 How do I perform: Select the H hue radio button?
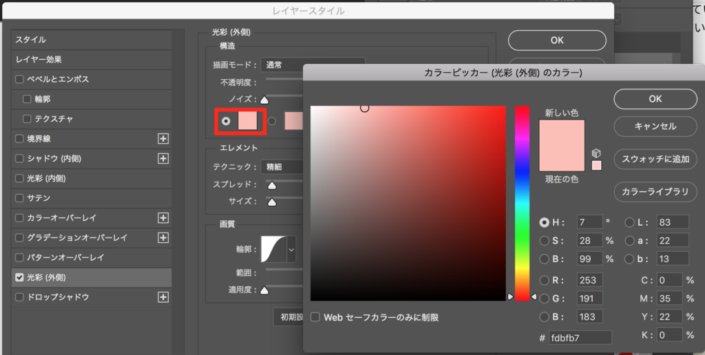[545, 222]
